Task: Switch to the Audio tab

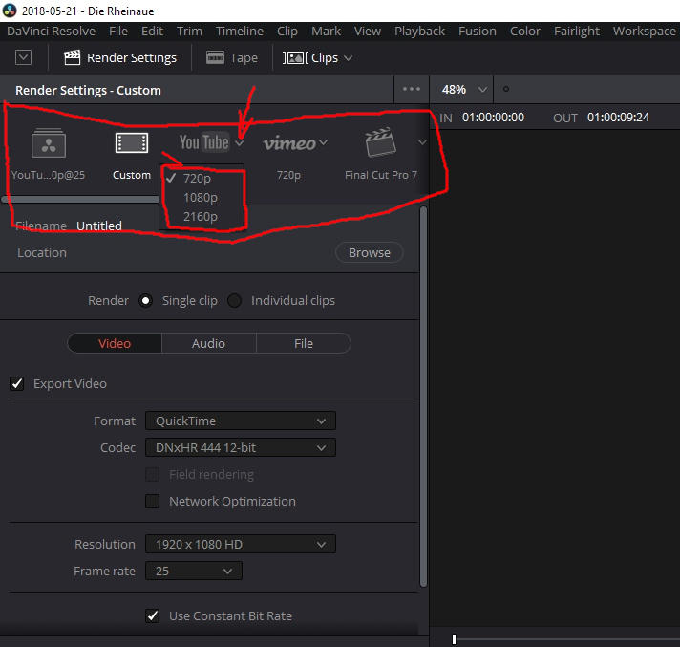Action: pyautogui.click(x=208, y=343)
